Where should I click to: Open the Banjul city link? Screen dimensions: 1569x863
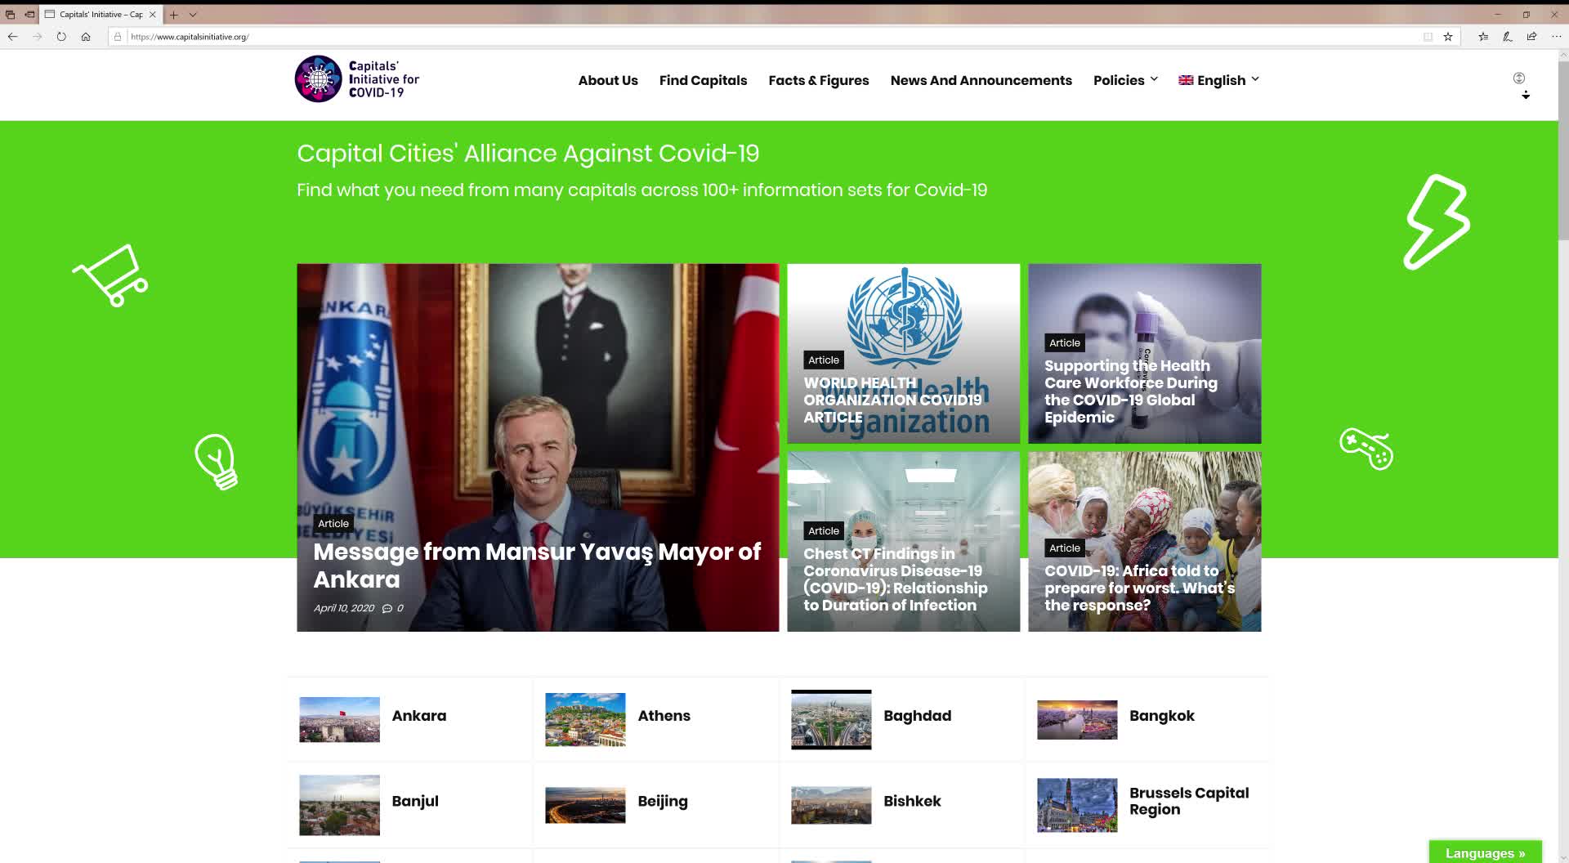415,802
